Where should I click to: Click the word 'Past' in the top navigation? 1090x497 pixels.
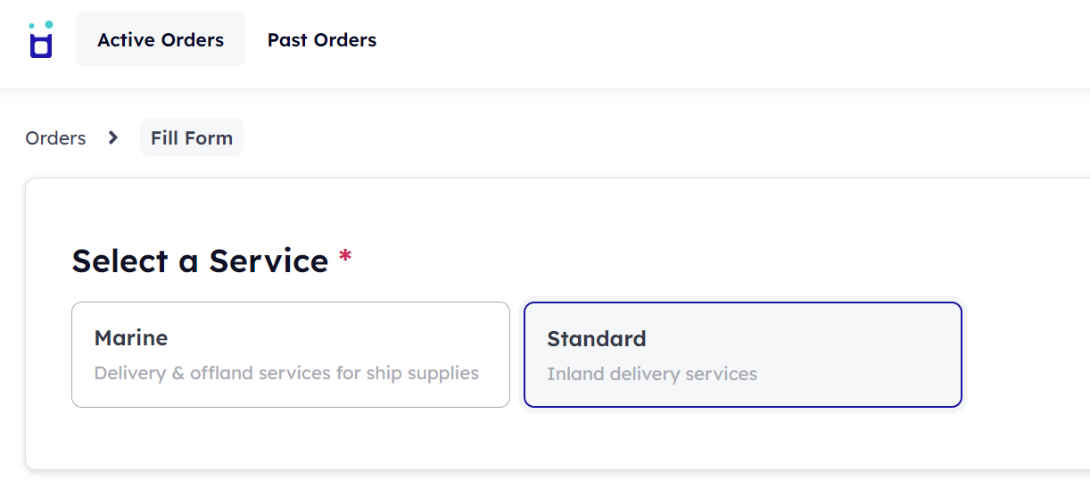287,39
